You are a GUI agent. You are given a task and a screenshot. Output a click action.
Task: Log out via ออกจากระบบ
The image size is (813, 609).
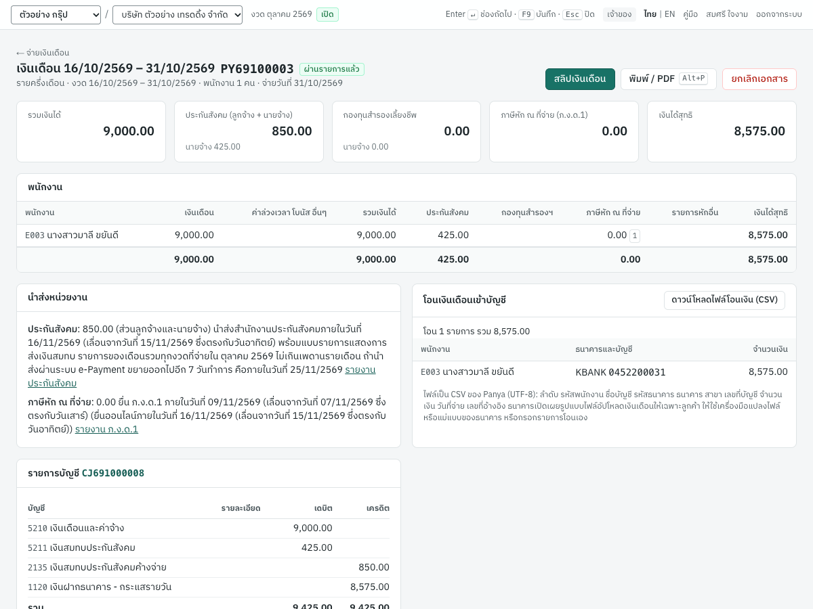[x=779, y=14]
